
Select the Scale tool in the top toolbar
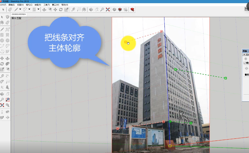point(66,10)
